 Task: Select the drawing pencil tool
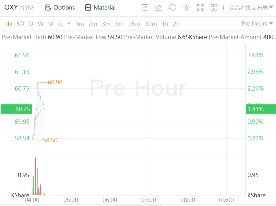click(x=158, y=8)
